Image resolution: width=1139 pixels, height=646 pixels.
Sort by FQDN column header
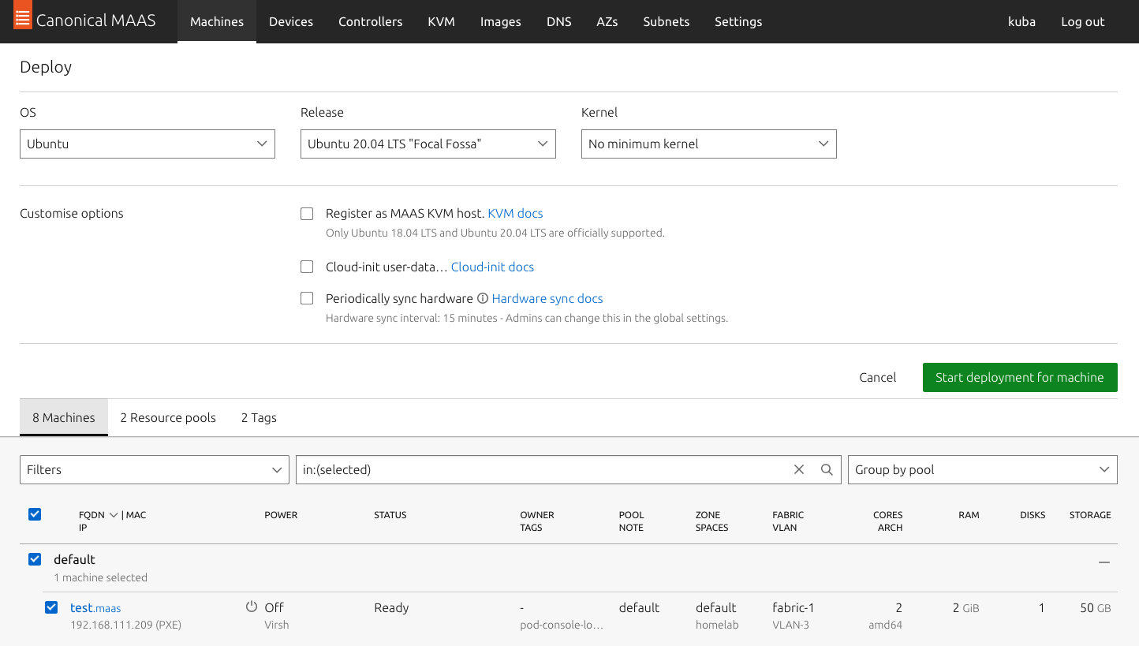point(91,515)
